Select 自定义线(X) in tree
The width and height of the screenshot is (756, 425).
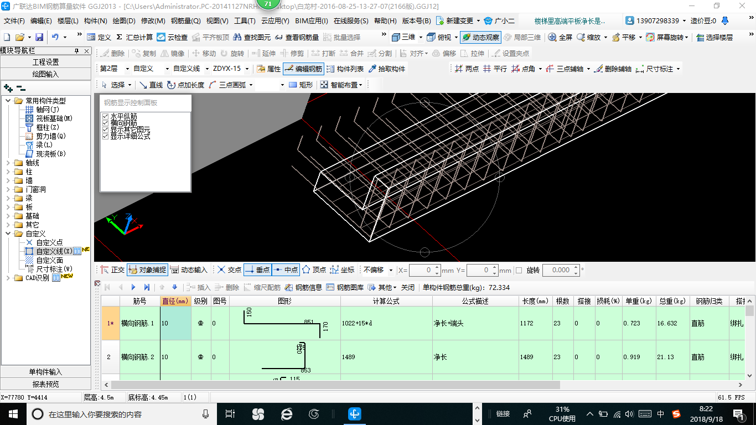click(x=54, y=251)
